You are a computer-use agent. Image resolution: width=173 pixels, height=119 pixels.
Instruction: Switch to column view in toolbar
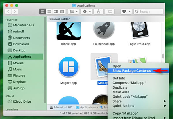coord(56,11)
